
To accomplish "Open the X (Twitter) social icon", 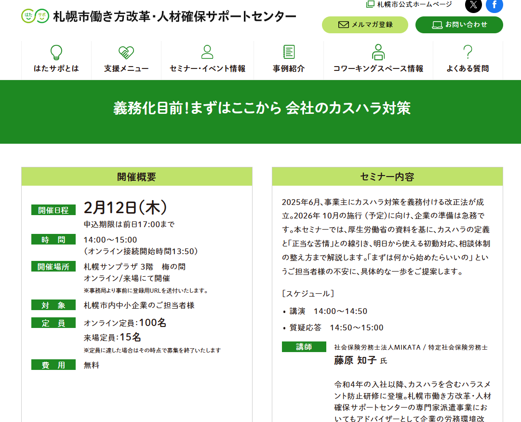I will (473, 5).
